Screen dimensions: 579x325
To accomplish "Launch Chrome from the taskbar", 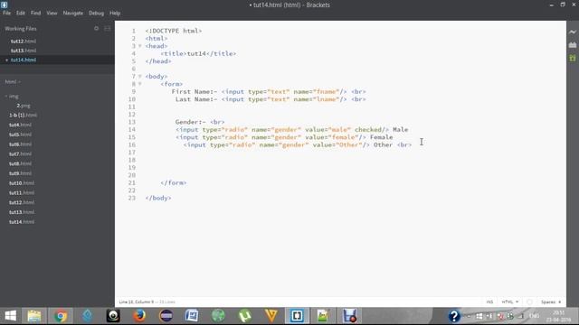I will coord(61,316).
